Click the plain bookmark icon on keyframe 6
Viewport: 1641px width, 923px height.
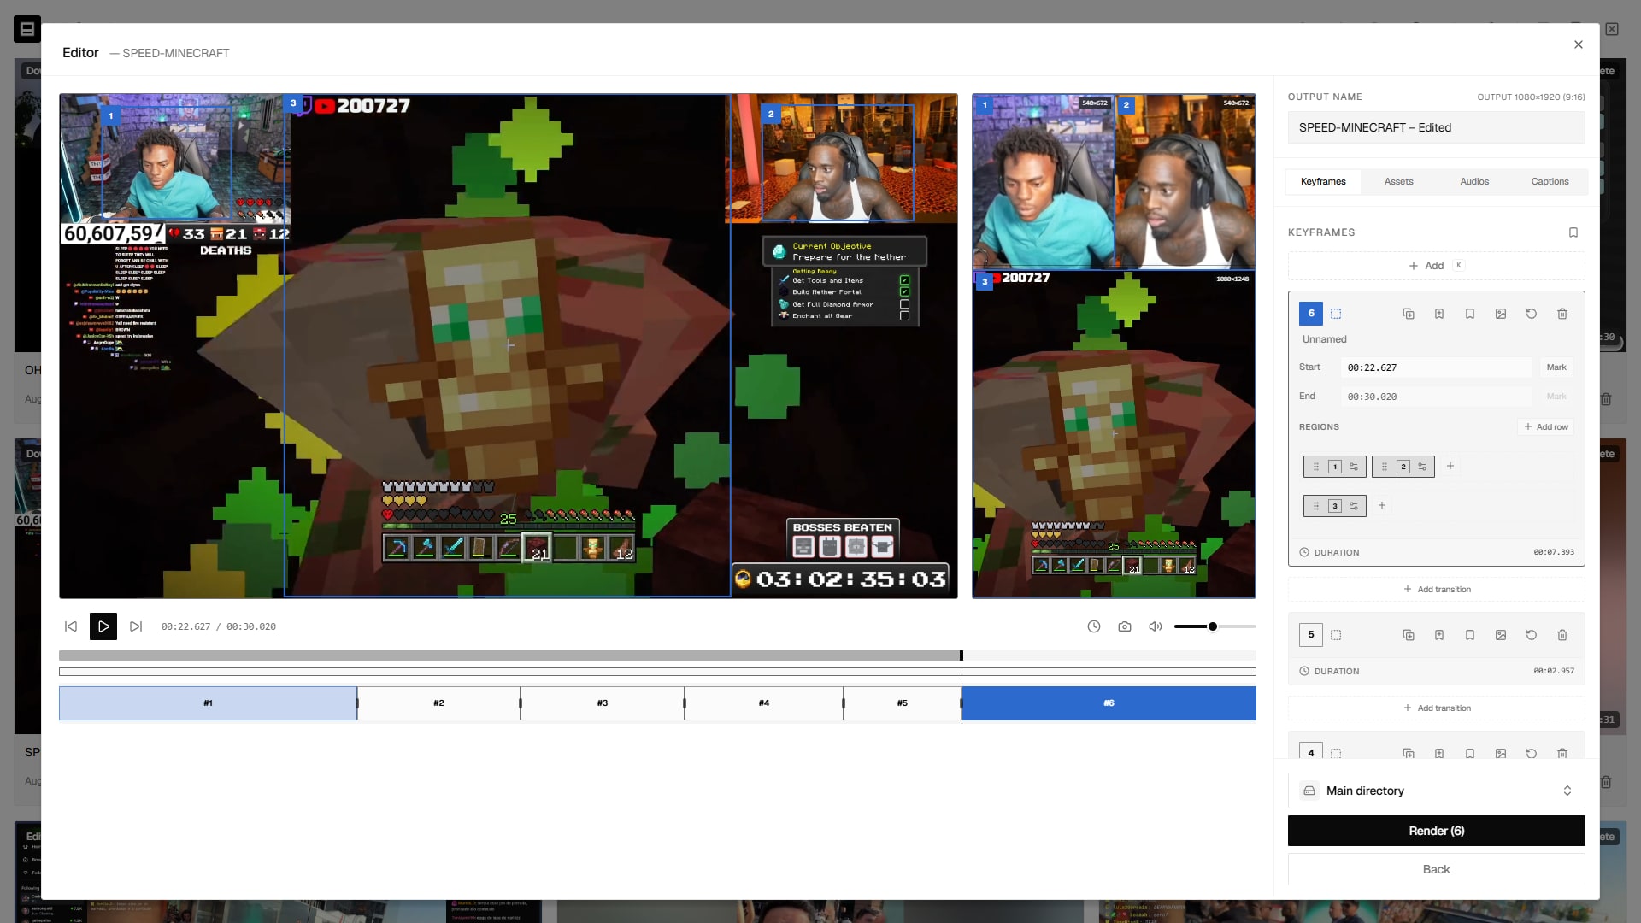click(x=1470, y=314)
